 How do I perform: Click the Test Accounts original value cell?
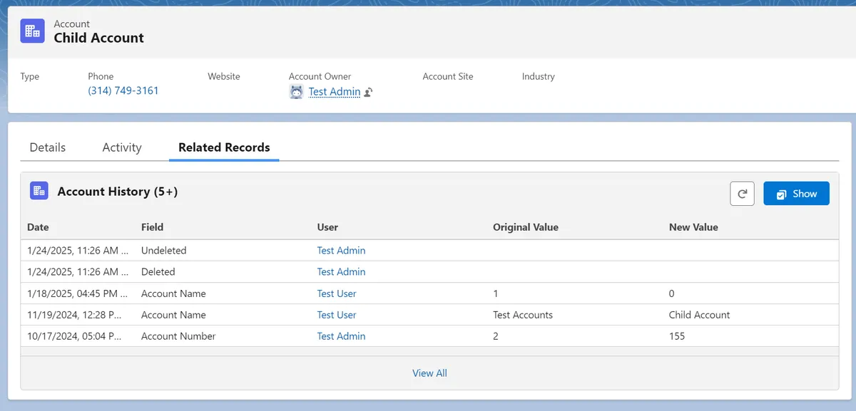pos(523,315)
